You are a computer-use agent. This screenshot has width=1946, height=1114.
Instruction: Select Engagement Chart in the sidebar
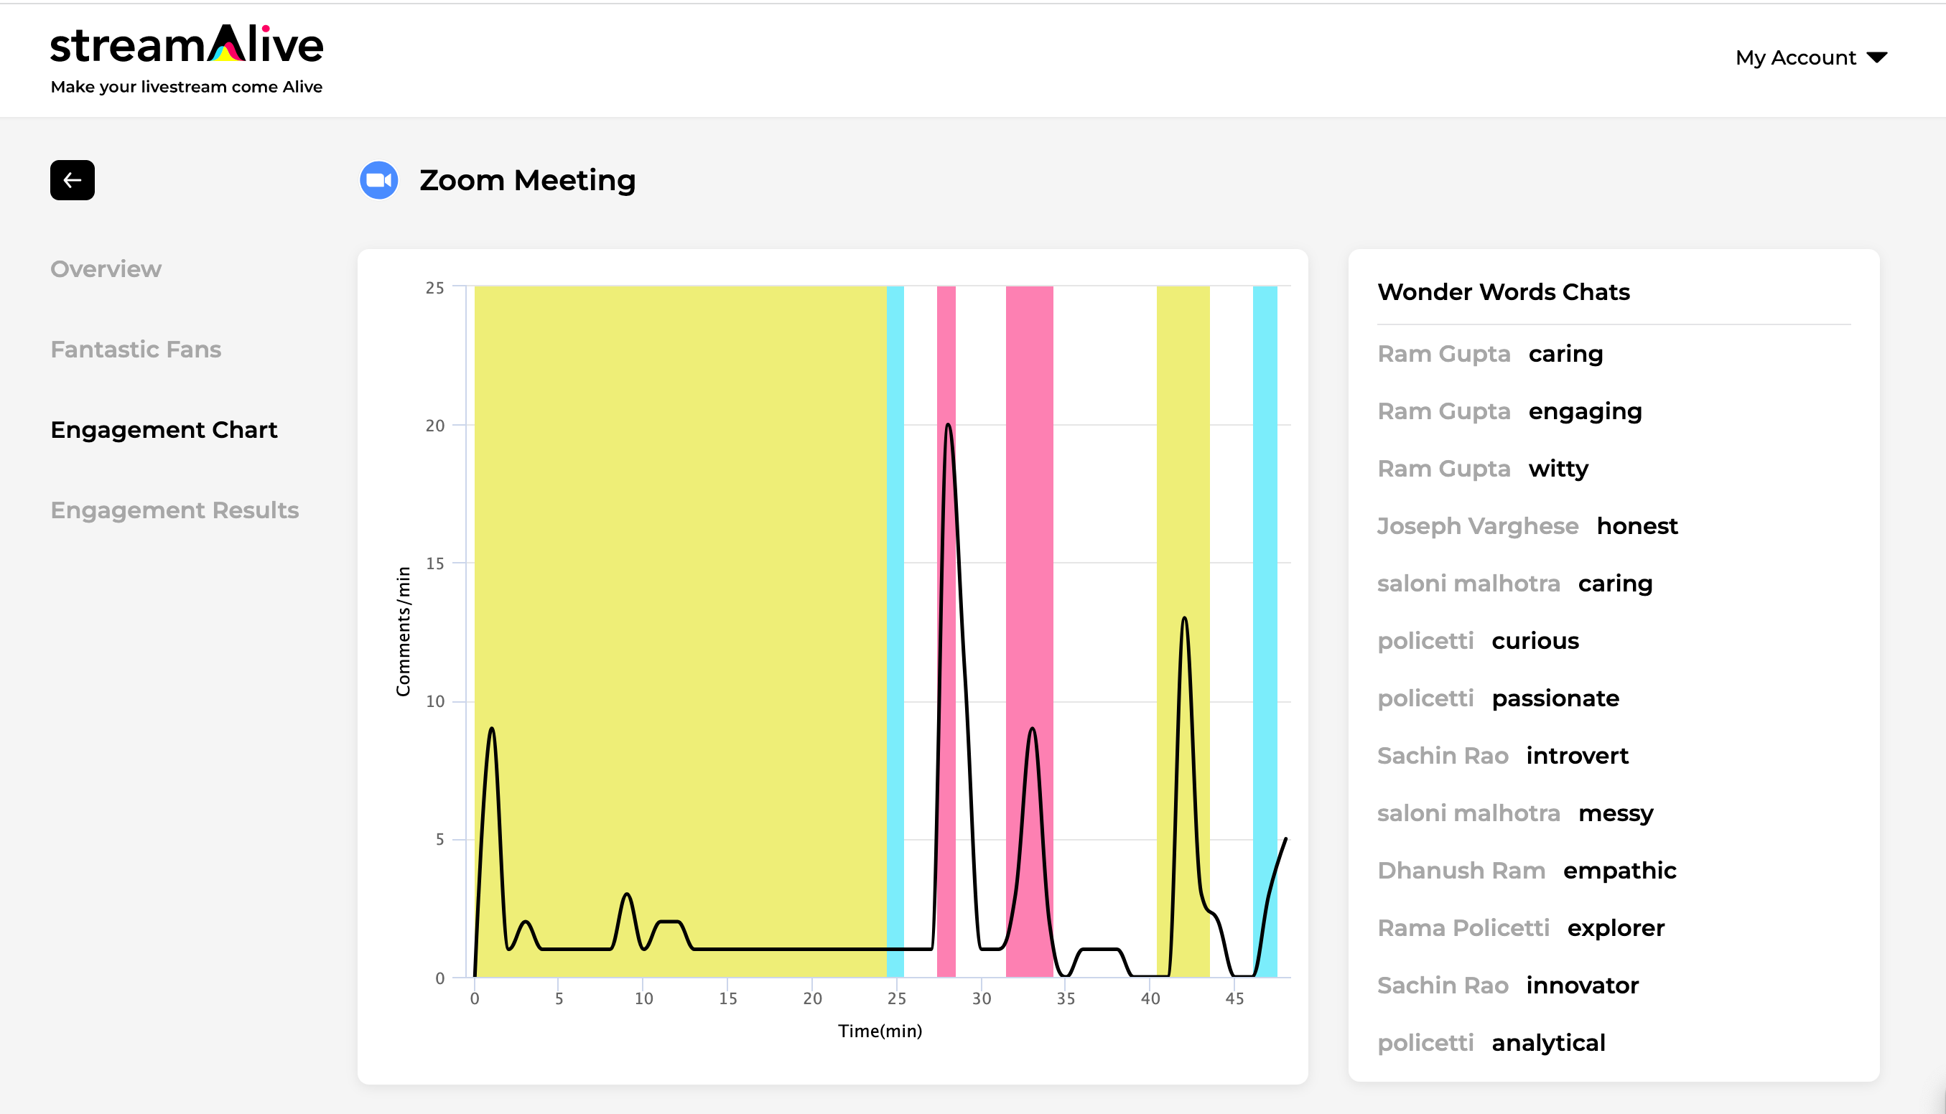164,430
